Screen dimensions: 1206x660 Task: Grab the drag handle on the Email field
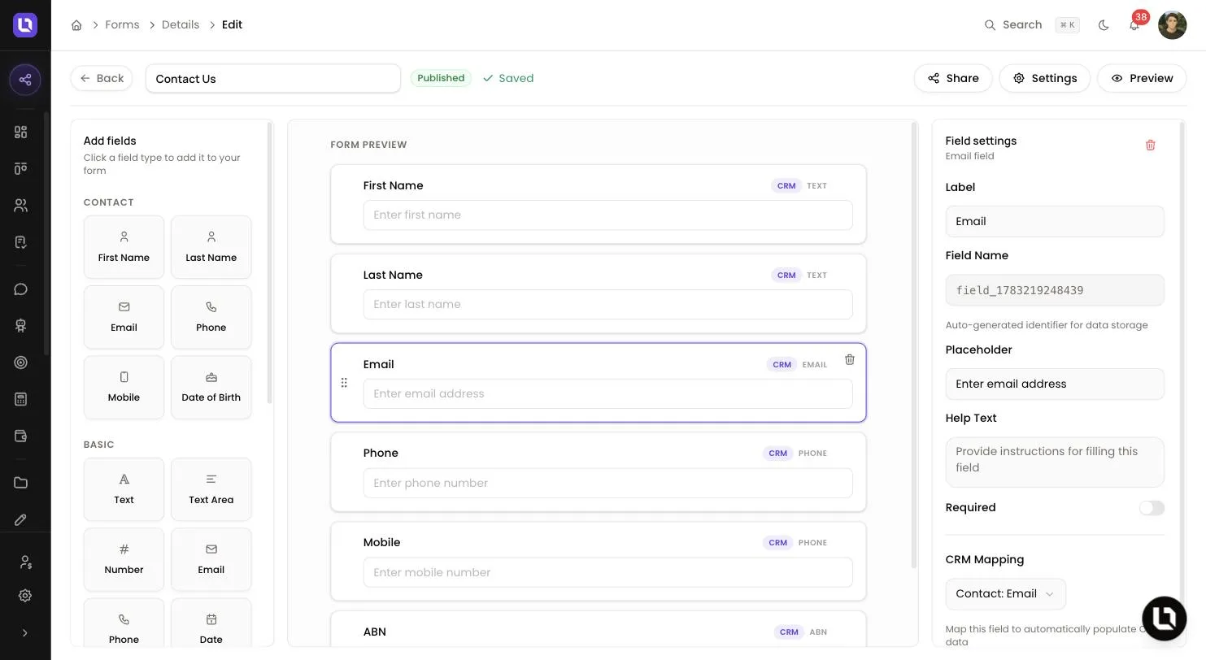tap(344, 383)
